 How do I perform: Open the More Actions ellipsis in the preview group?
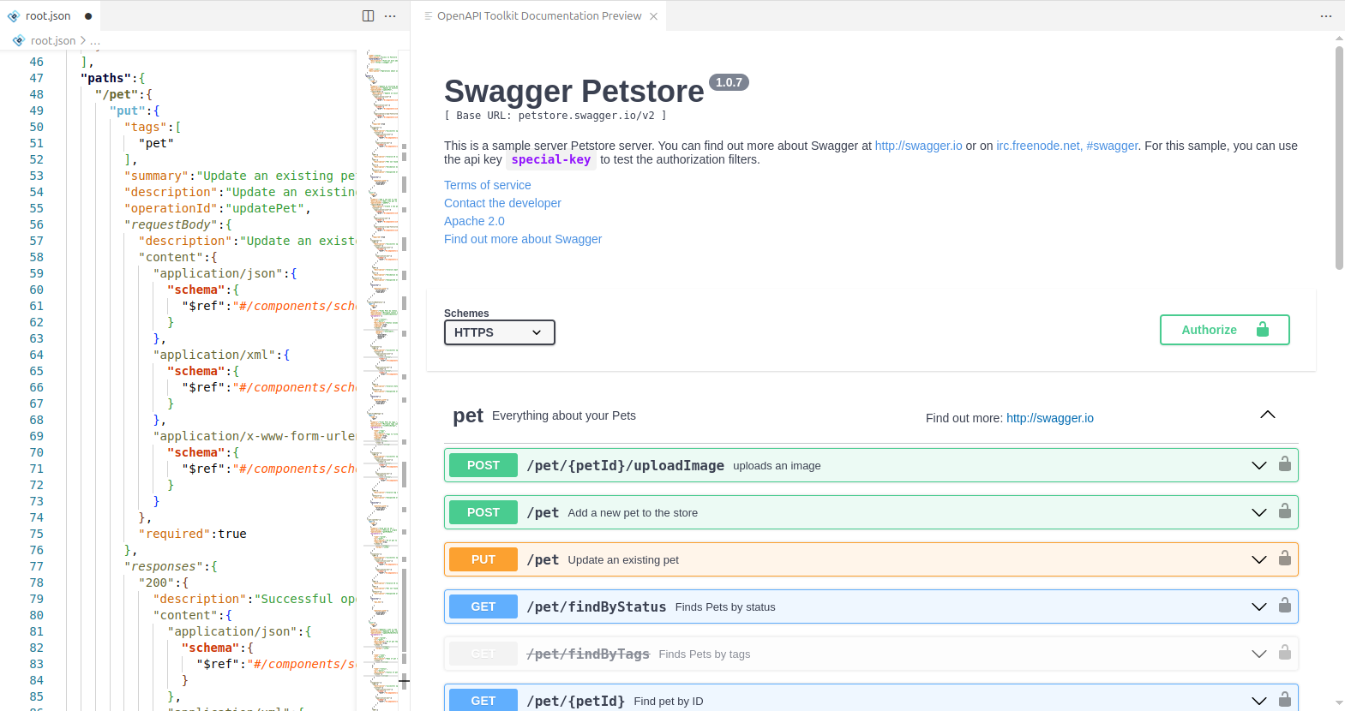click(x=1326, y=15)
